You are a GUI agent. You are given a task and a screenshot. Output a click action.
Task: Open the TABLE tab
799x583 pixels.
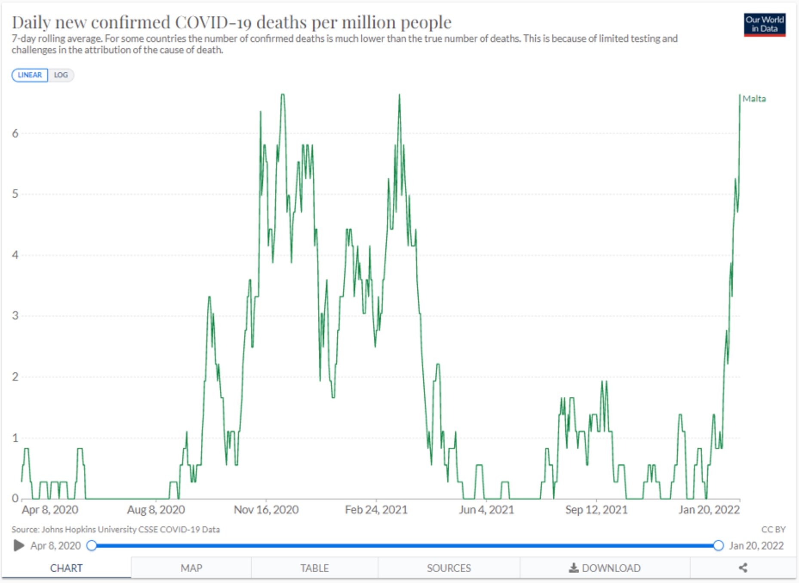(x=314, y=568)
